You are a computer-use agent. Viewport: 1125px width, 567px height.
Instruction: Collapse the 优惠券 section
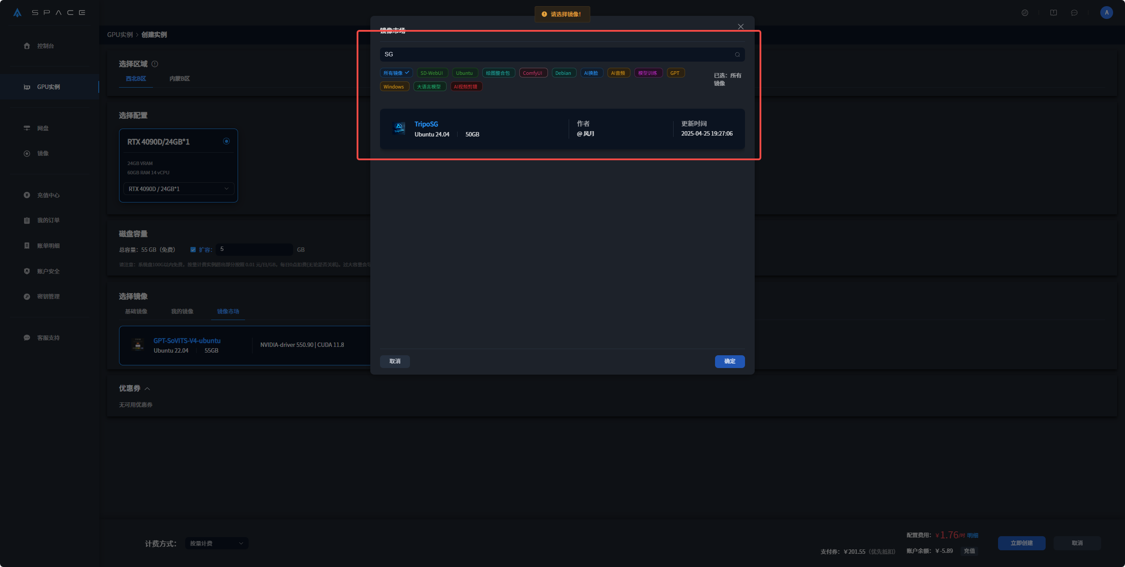pos(147,389)
